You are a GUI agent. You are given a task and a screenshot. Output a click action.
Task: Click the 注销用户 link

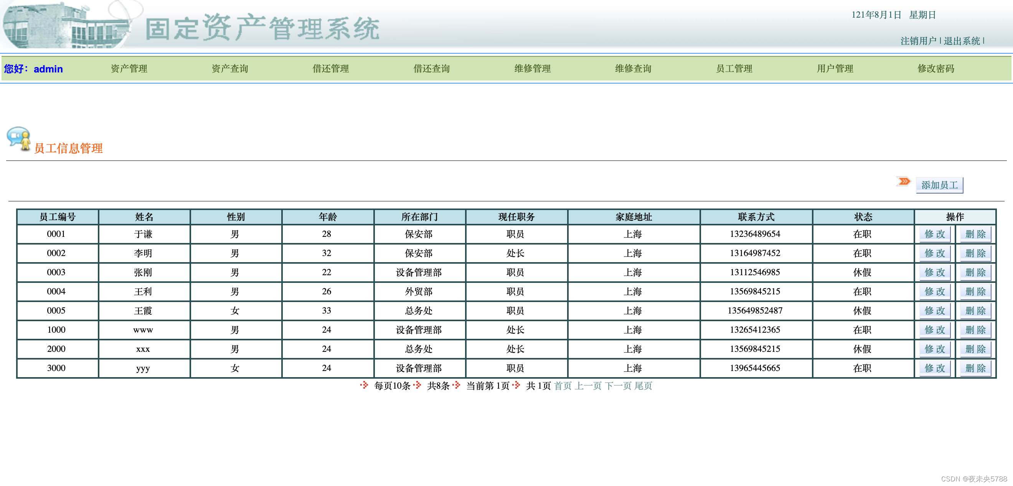pos(918,41)
